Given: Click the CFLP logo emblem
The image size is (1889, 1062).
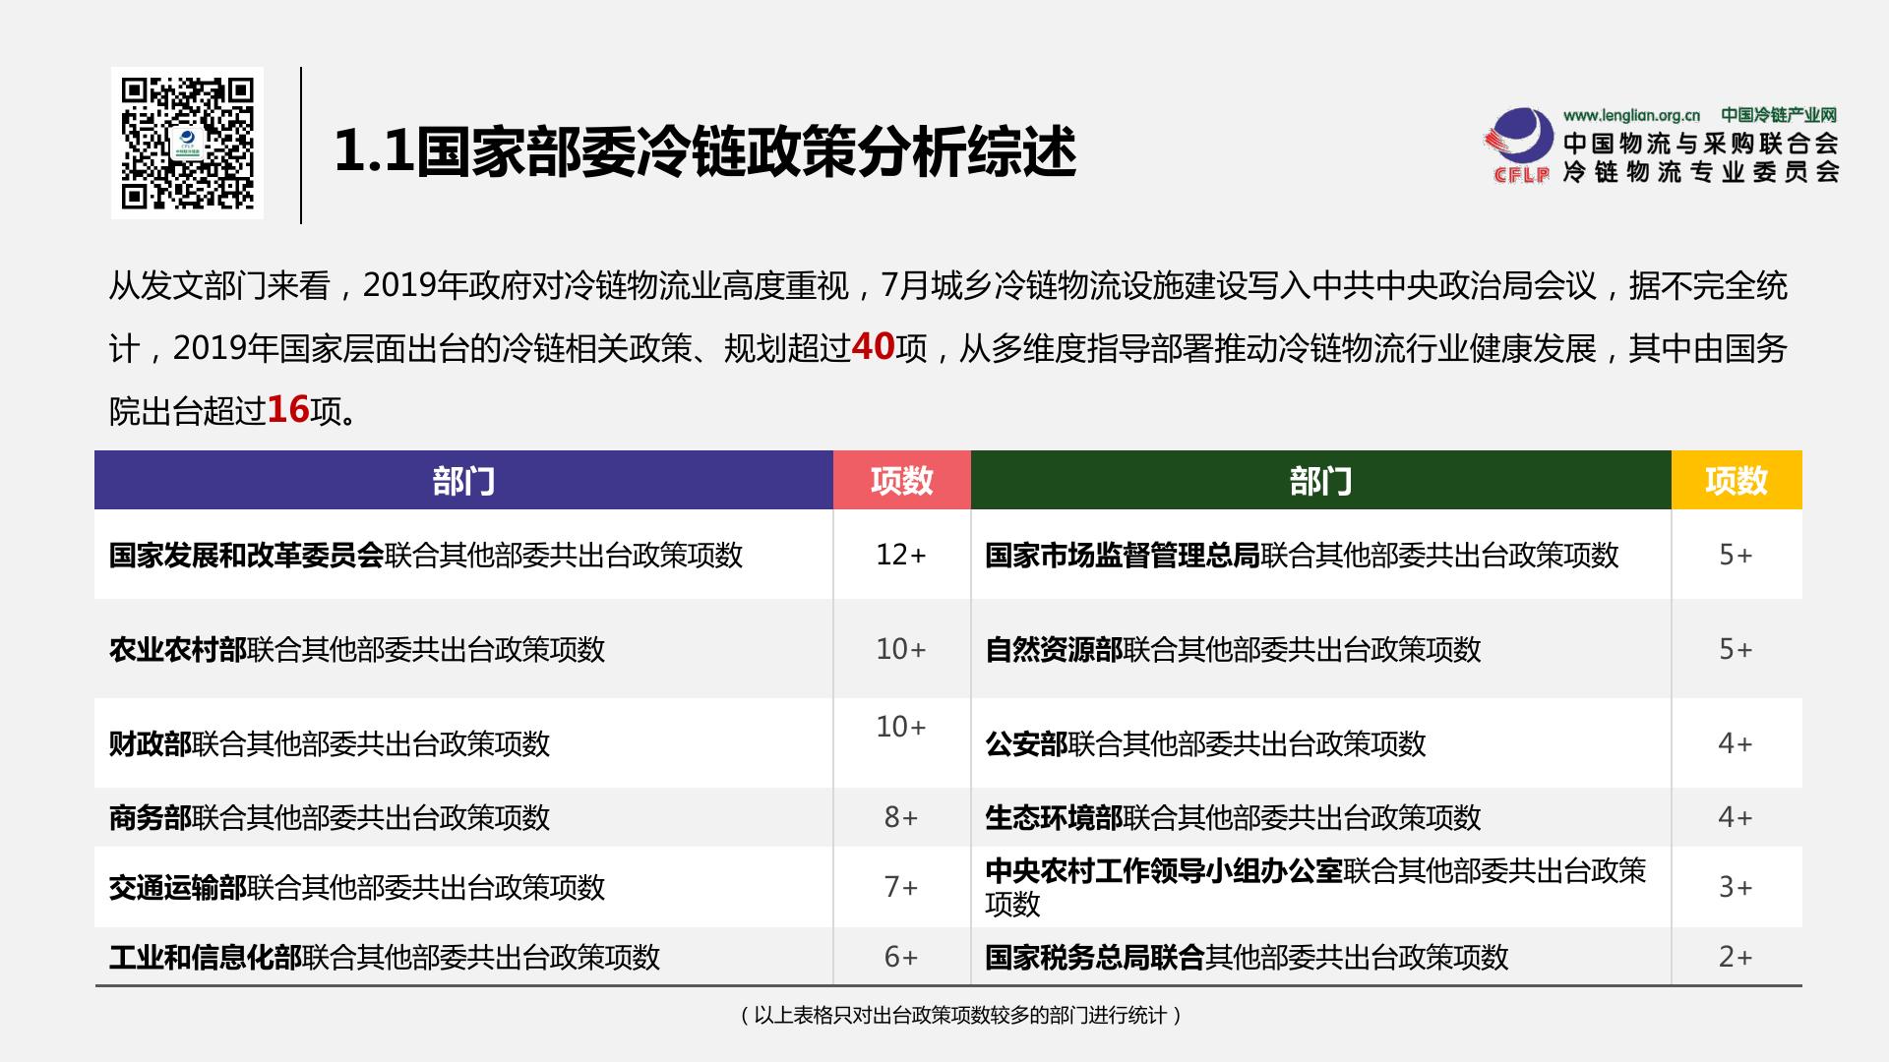Looking at the screenshot, I should (1520, 146).
